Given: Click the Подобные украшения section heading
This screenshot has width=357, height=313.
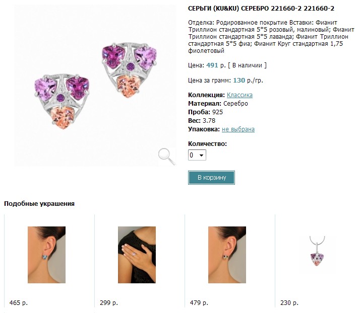Looking at the screenshot, I should [39, 203].
